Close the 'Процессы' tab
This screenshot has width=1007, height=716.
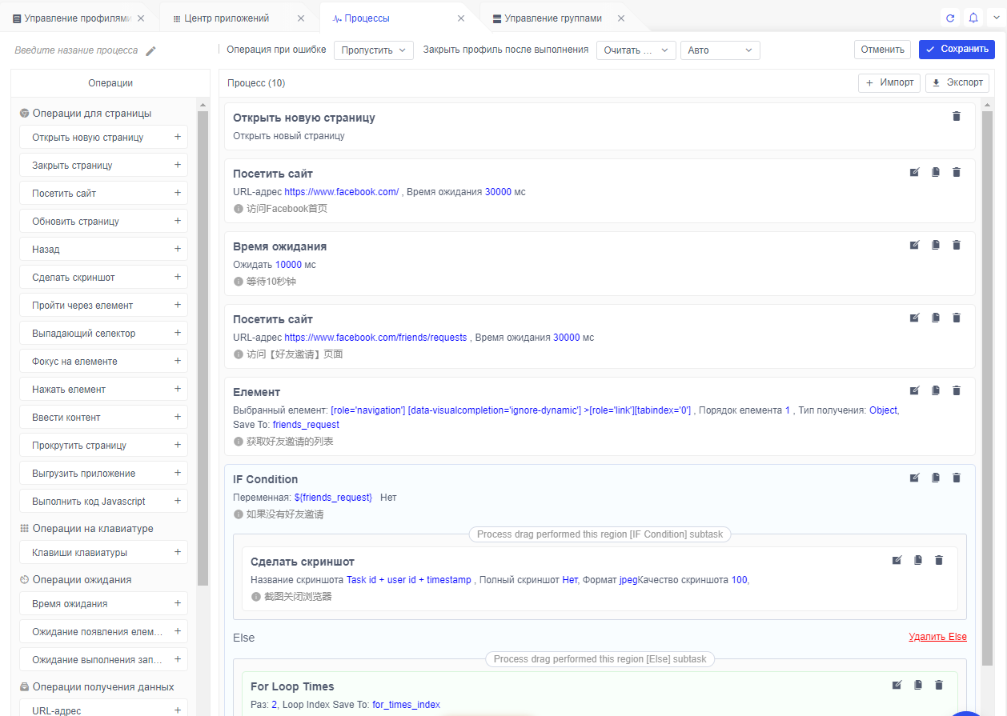461,18
